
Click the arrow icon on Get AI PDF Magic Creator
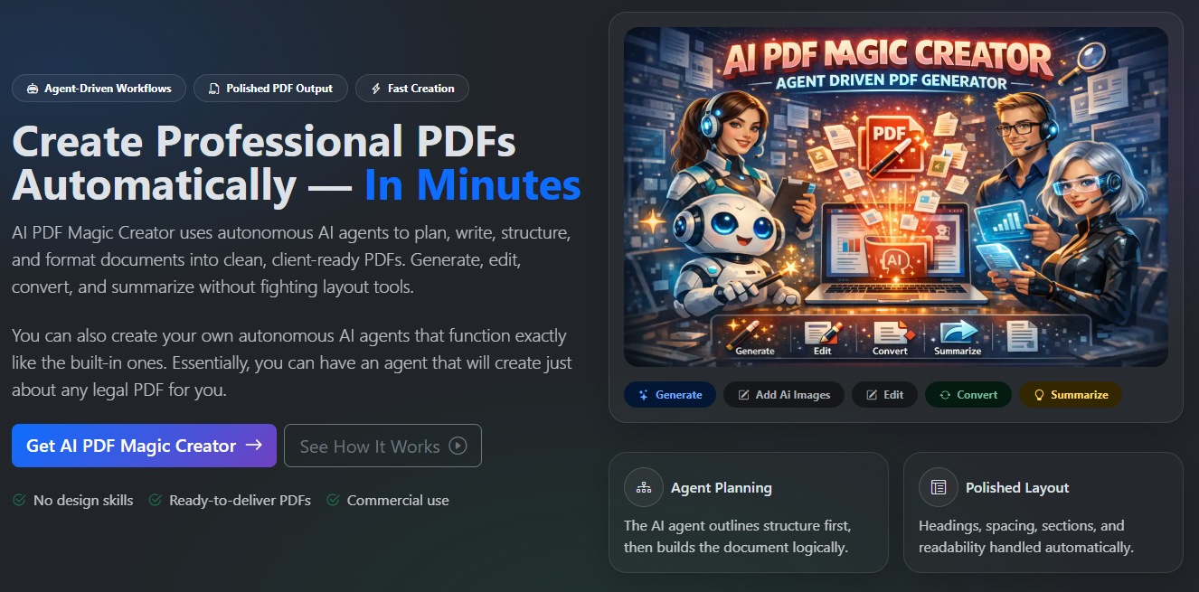[254, 445]
